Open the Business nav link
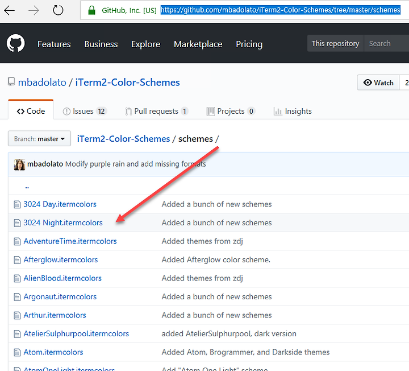The width and height of the screenshot is (409, 371). pos(101,44)
